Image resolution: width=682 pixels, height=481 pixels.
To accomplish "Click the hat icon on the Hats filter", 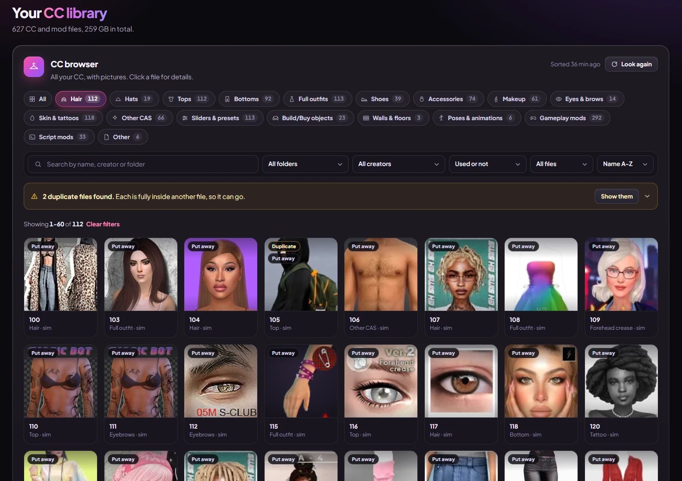I will pos(118,99).
